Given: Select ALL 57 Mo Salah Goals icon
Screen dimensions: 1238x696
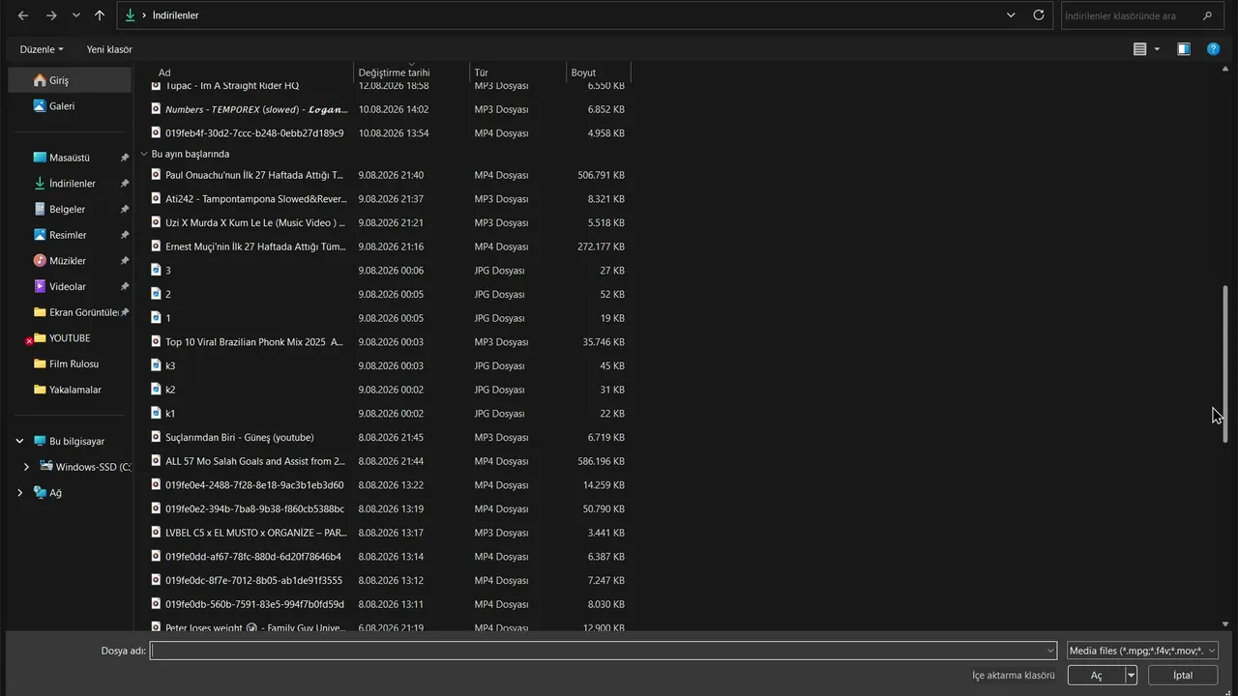Looking at the screenshot, I should pyautogui.click(x=156, y=461).
